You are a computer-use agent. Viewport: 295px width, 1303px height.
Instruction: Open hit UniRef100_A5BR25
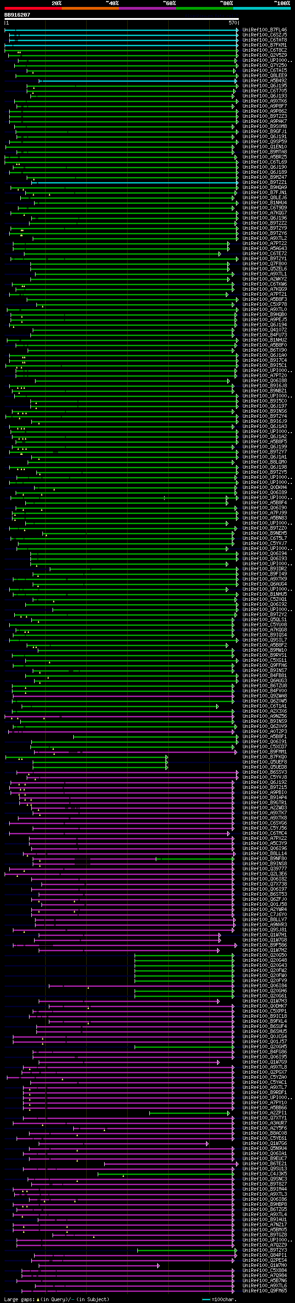[265, 157]
